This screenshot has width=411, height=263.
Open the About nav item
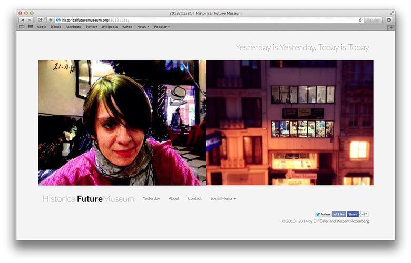coord(174,199)
